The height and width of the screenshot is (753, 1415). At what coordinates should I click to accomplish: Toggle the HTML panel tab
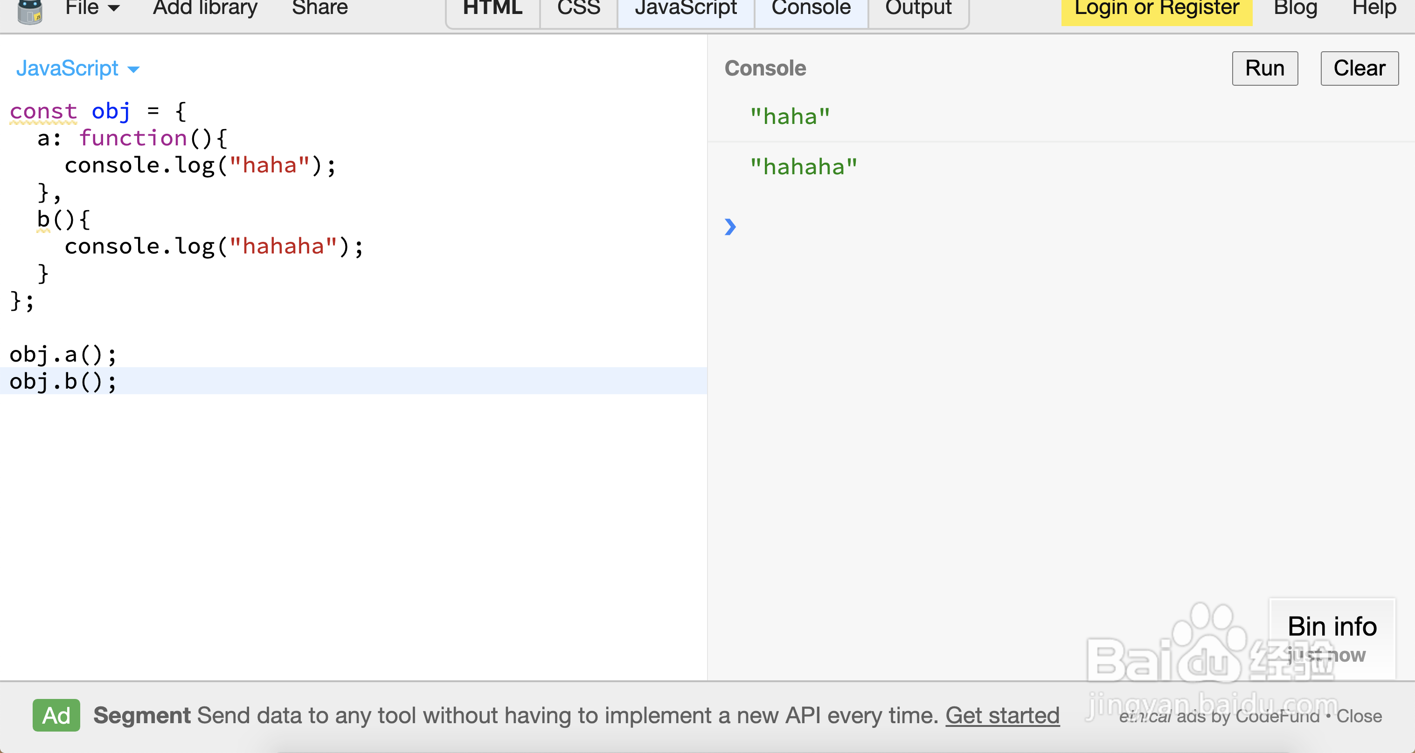pyautogui.click(x=492, y=8)
